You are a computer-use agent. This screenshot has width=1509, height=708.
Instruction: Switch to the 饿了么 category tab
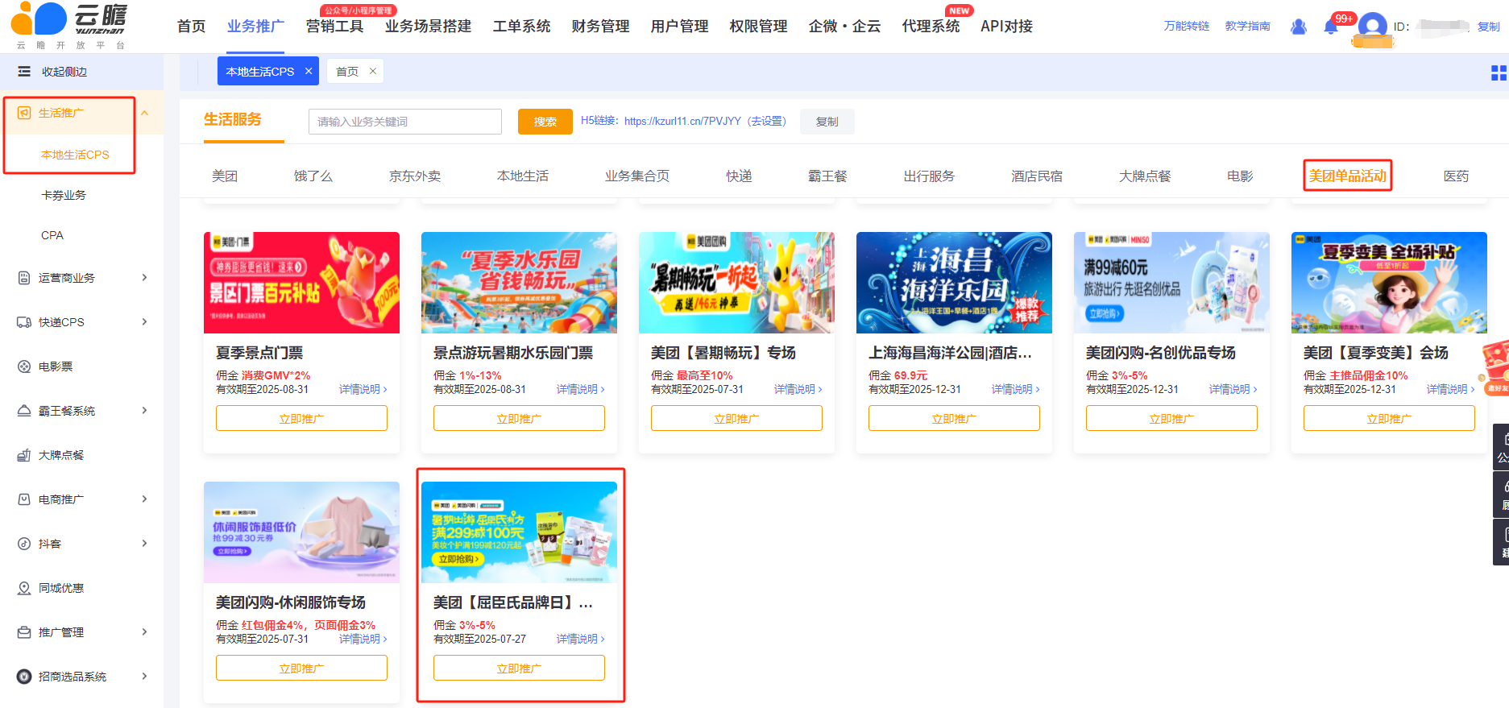coord(313,176)
